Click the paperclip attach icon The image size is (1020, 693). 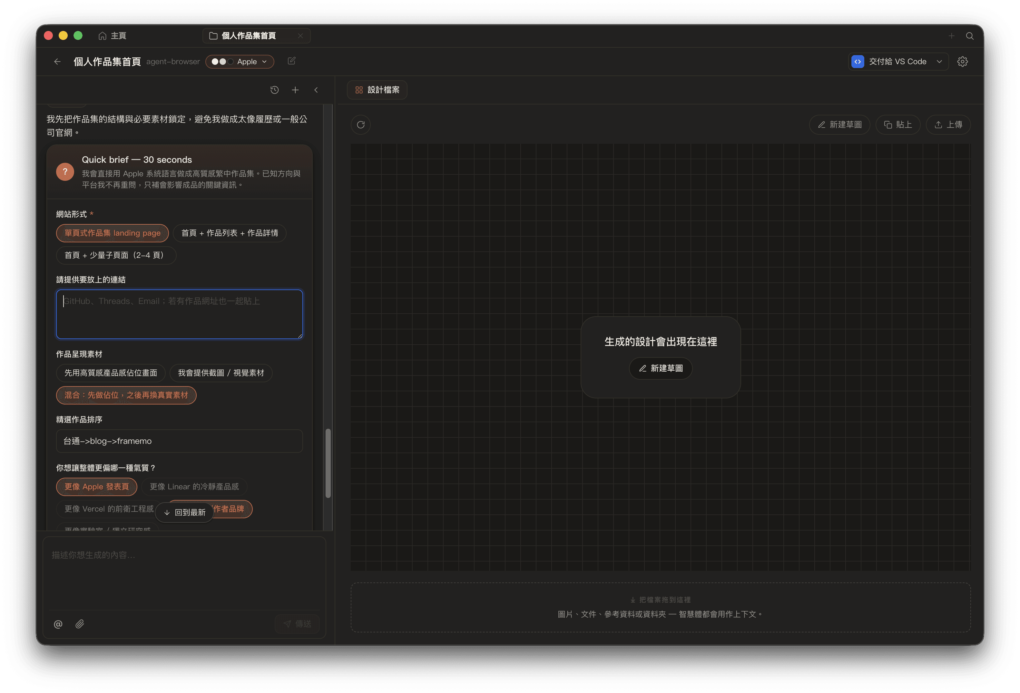tap(79, 624)
